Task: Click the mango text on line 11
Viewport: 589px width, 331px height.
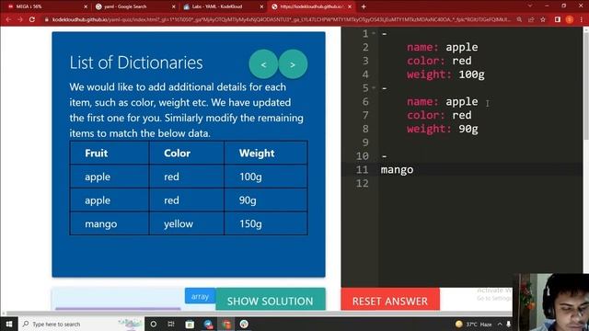Action: 397,169
